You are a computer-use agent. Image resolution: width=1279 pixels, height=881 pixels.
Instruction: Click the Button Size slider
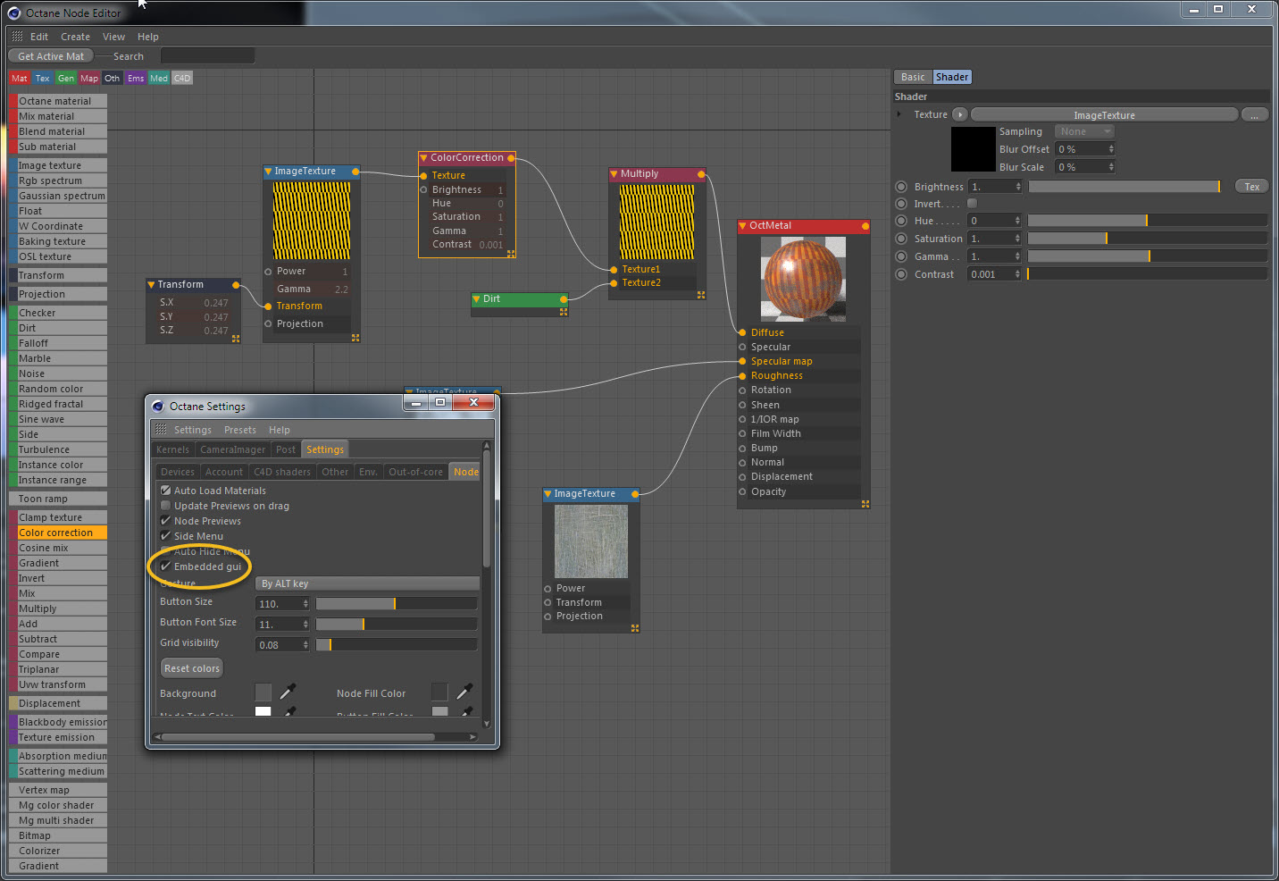[397, 604]
